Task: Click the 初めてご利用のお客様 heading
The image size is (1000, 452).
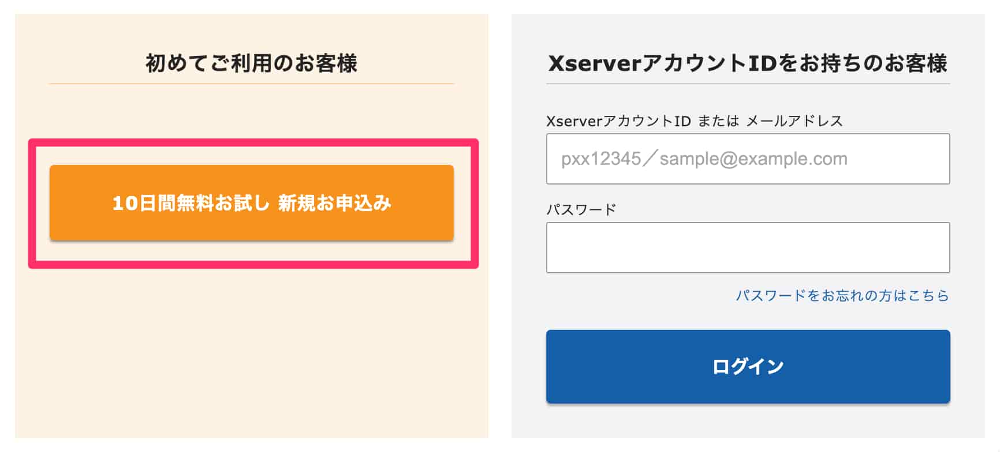Action: [252, 63]
